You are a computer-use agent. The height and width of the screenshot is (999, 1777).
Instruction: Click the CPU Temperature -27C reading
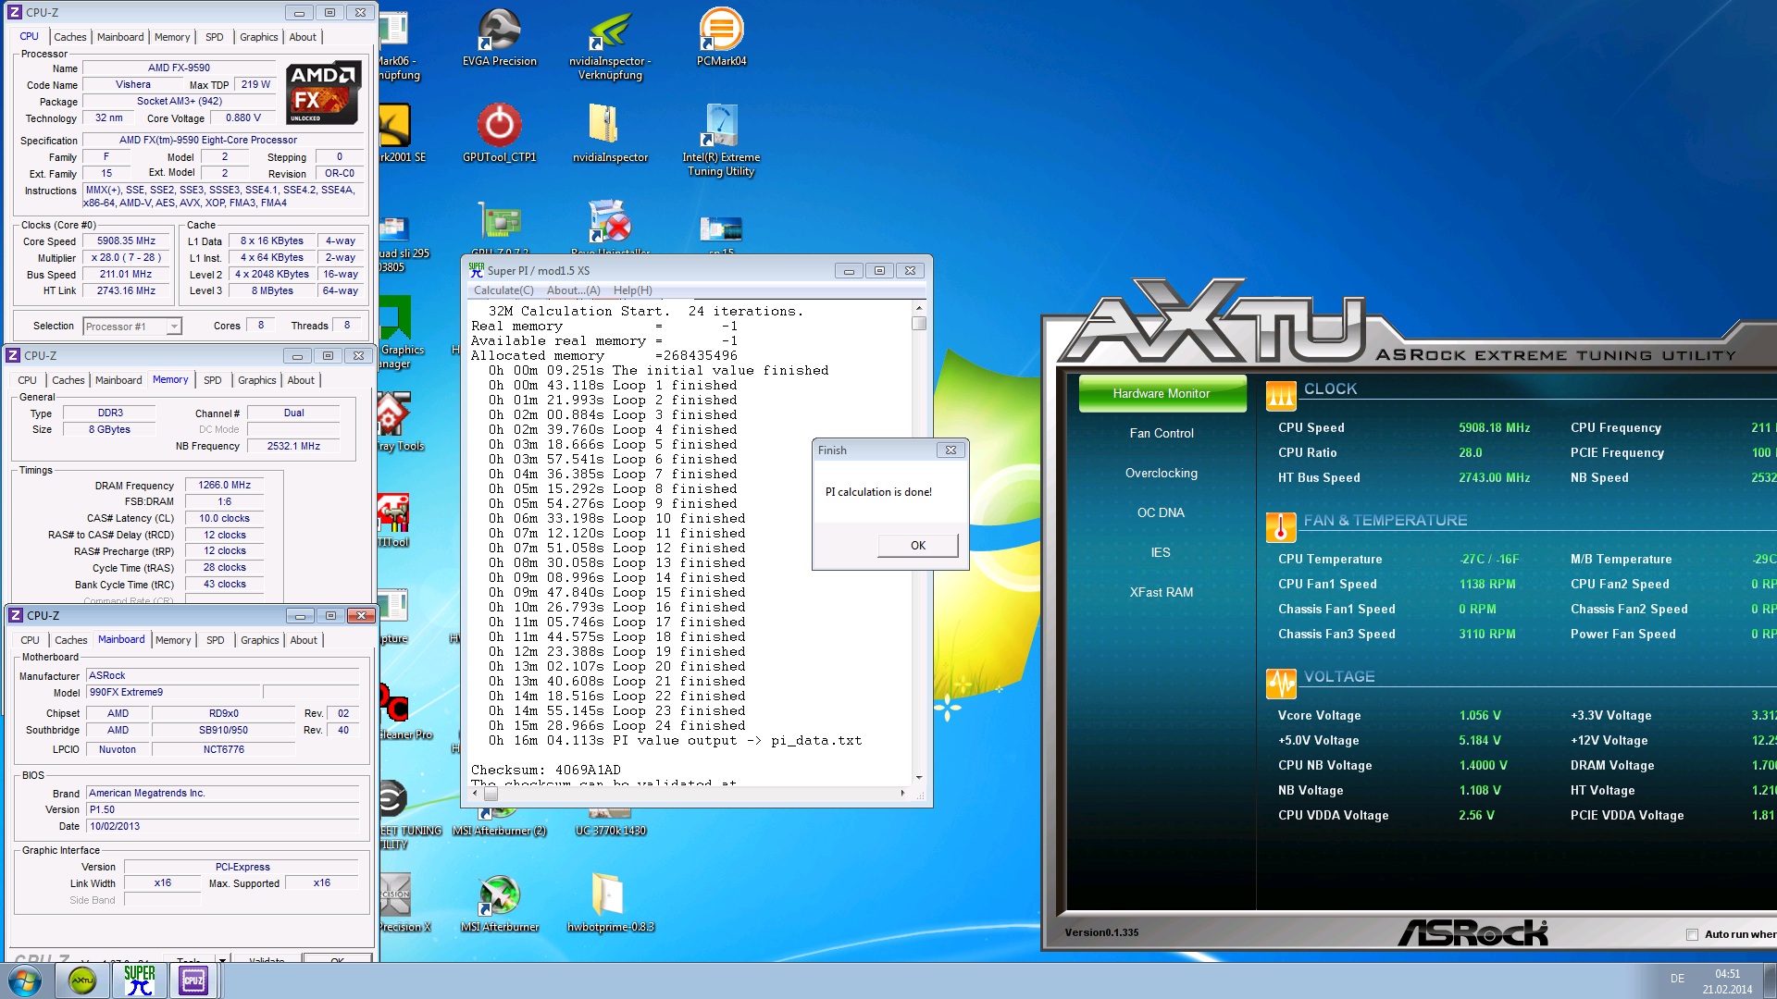(x=1489, y=560)
